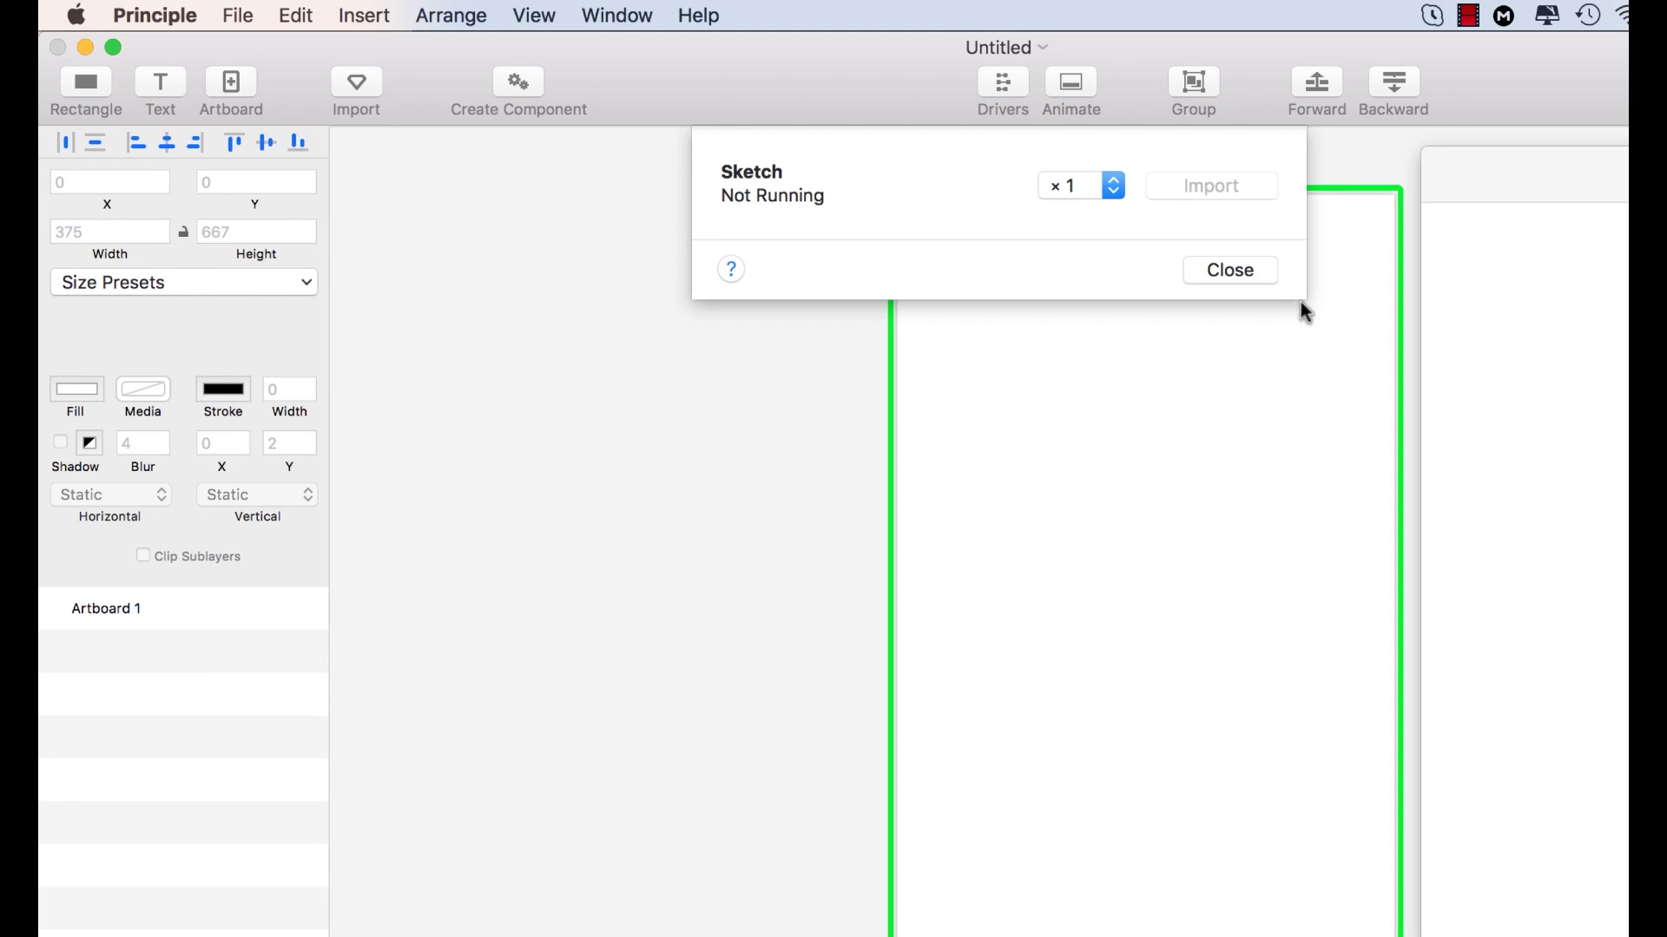Open the Animate panel

pos(1071,82)
